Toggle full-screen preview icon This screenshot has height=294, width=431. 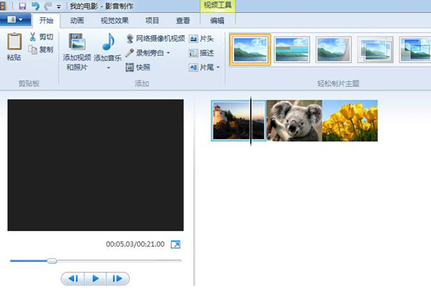click(x=175, y=245)
